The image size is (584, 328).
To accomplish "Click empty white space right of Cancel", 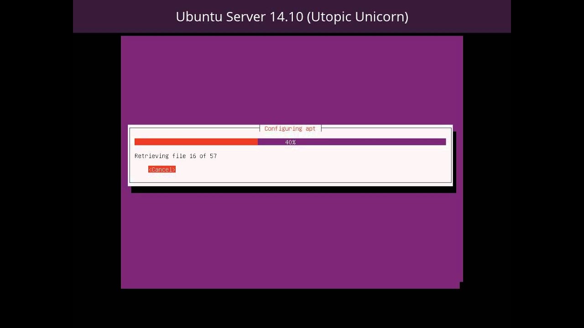I will pos(310,169).
